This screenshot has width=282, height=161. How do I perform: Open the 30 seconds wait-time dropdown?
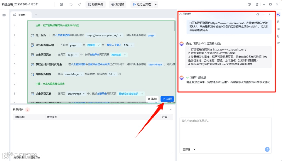[115, 74]
